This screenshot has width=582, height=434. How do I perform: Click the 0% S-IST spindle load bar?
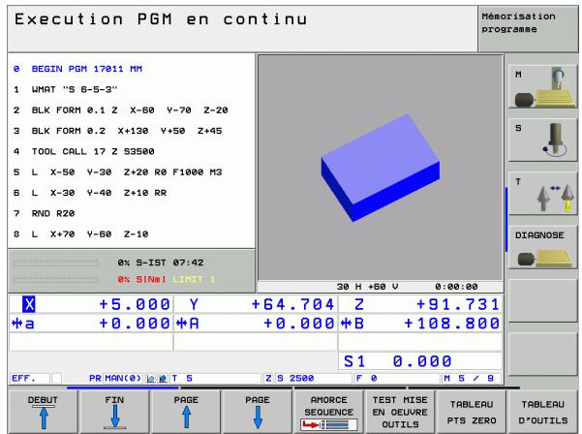tap(55, 263)
